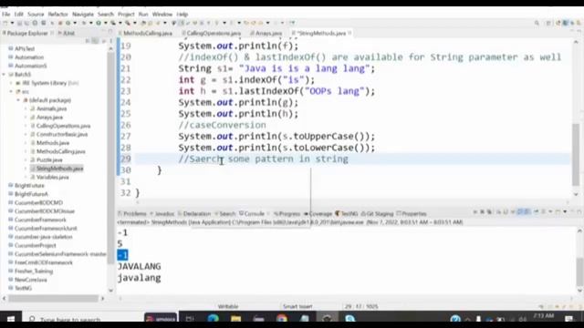
Task: Click the StringMethods.java file icon in tree
Action: point(33,169)
